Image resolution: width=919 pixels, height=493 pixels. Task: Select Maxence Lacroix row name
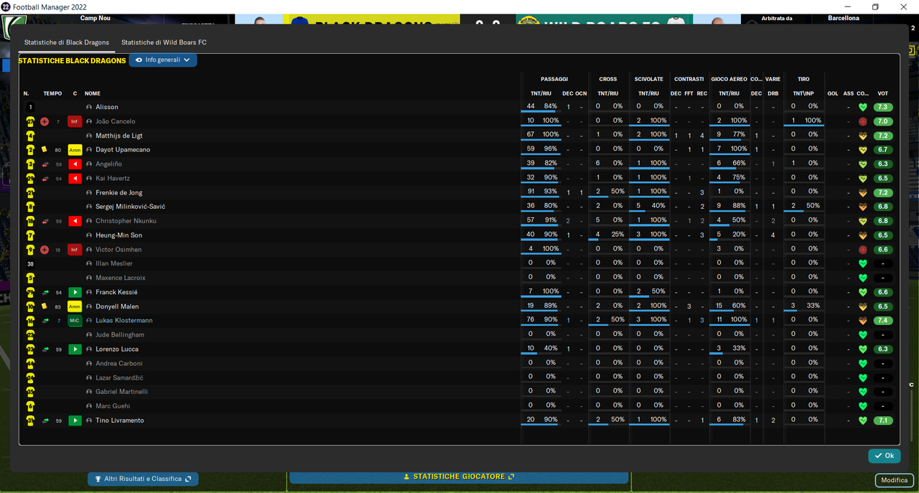[x=121, y=278]
